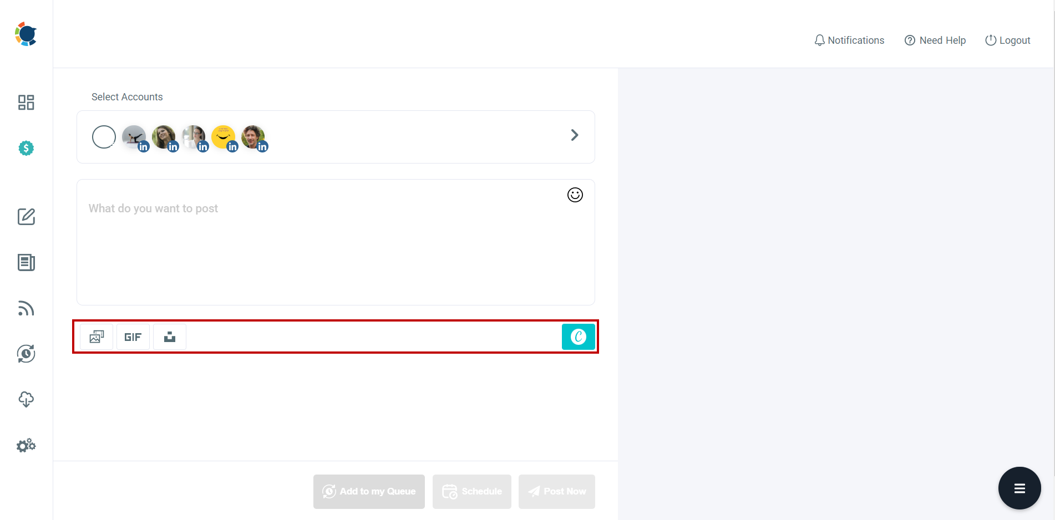The image size is (1055, 520).
Task: Open settings via the gears icon
Action: [26, 445]
